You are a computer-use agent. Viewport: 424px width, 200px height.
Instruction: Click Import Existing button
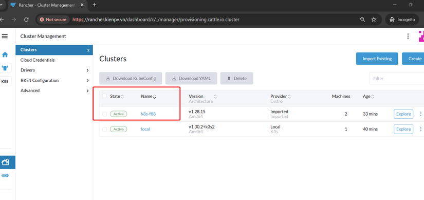pos(377,59)
